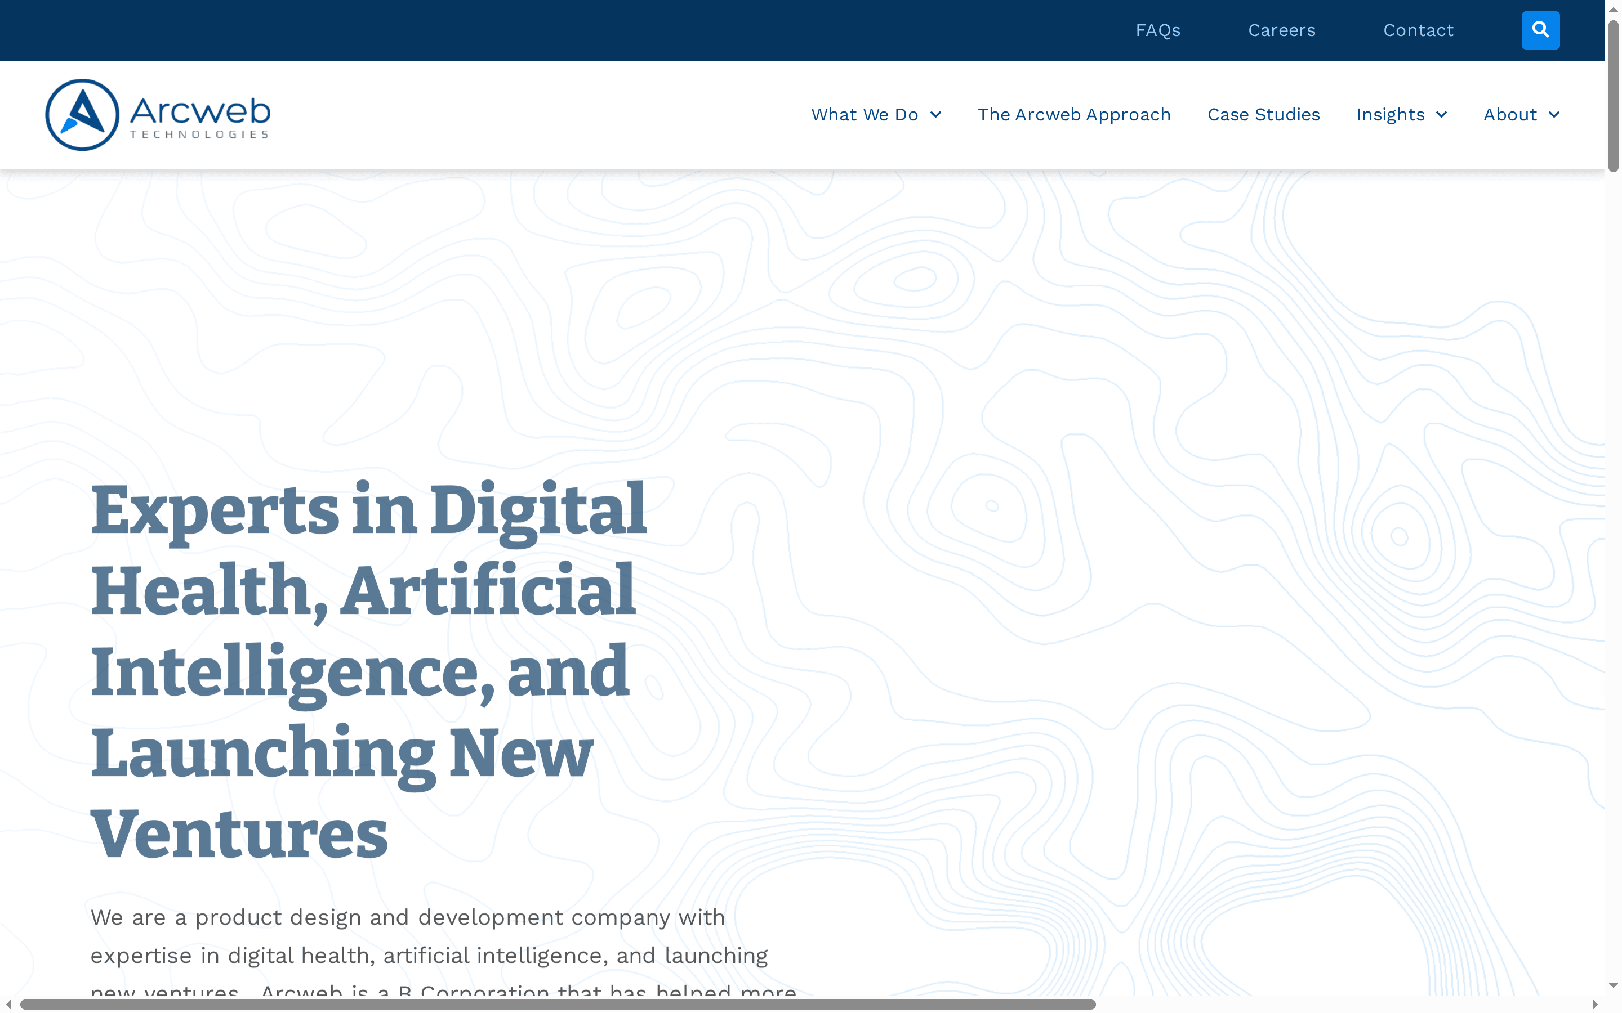The image size is (1622, 1013).
Task: Click the chevron next to What We Do
Action: point(935,115)
